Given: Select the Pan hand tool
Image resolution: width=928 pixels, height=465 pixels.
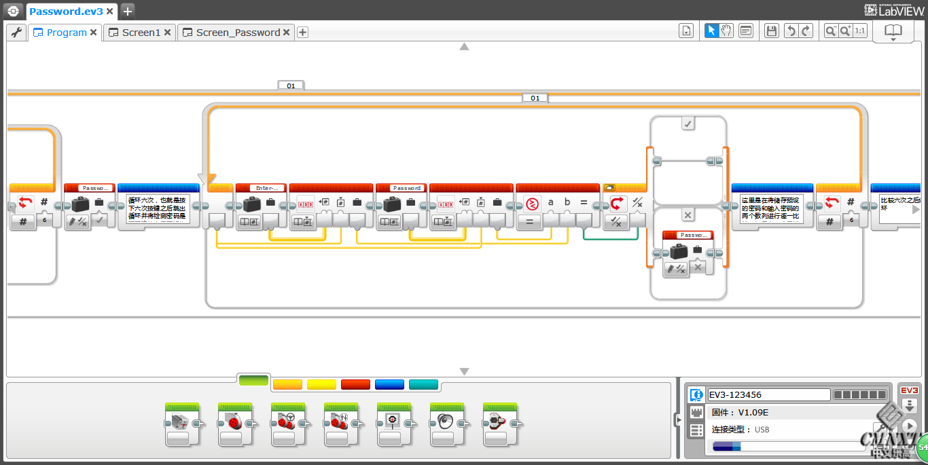Looking at the screenshot, I should [x=726, y=31].
